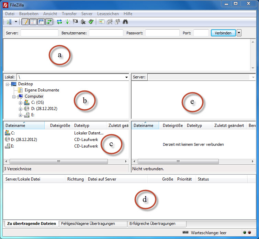Open the Lokal path dropdown

(126, 77)
